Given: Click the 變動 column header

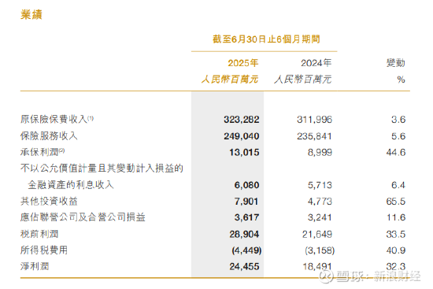Looking at the screenshot, I should pos(396,63).
